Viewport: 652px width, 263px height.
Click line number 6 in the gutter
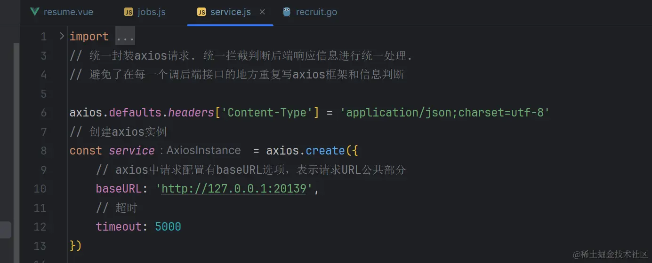point(43,113)
